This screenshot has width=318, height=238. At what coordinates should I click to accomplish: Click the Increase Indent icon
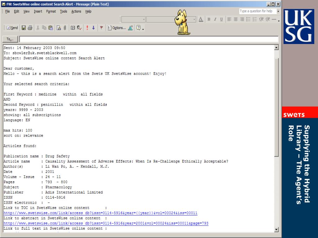268,20
